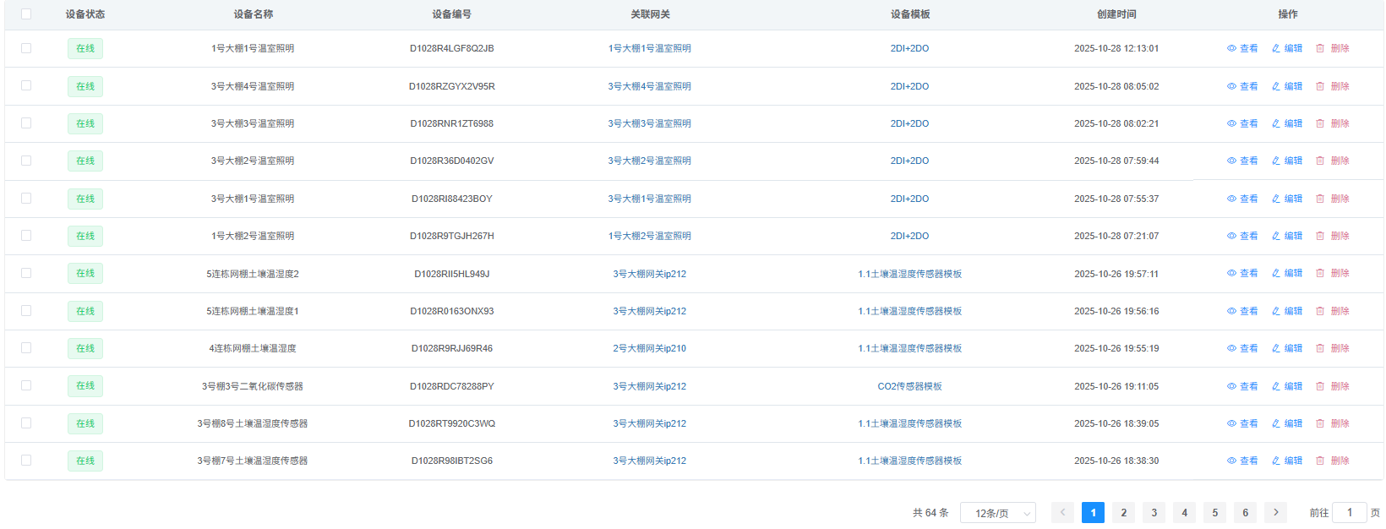Check the box for 3号大棚2号温室照明 row
This screenshot has width=1386, height=529.
tap(26, 161)
